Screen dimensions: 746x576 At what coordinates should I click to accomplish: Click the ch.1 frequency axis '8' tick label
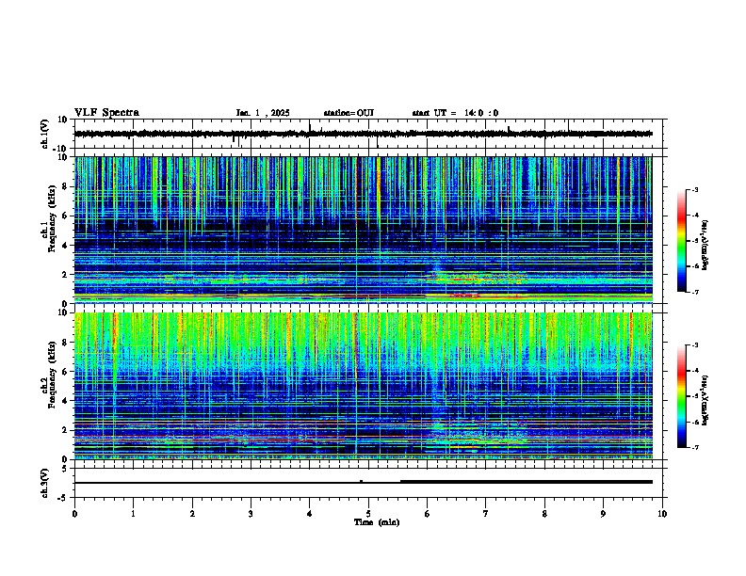pos(66,186)
